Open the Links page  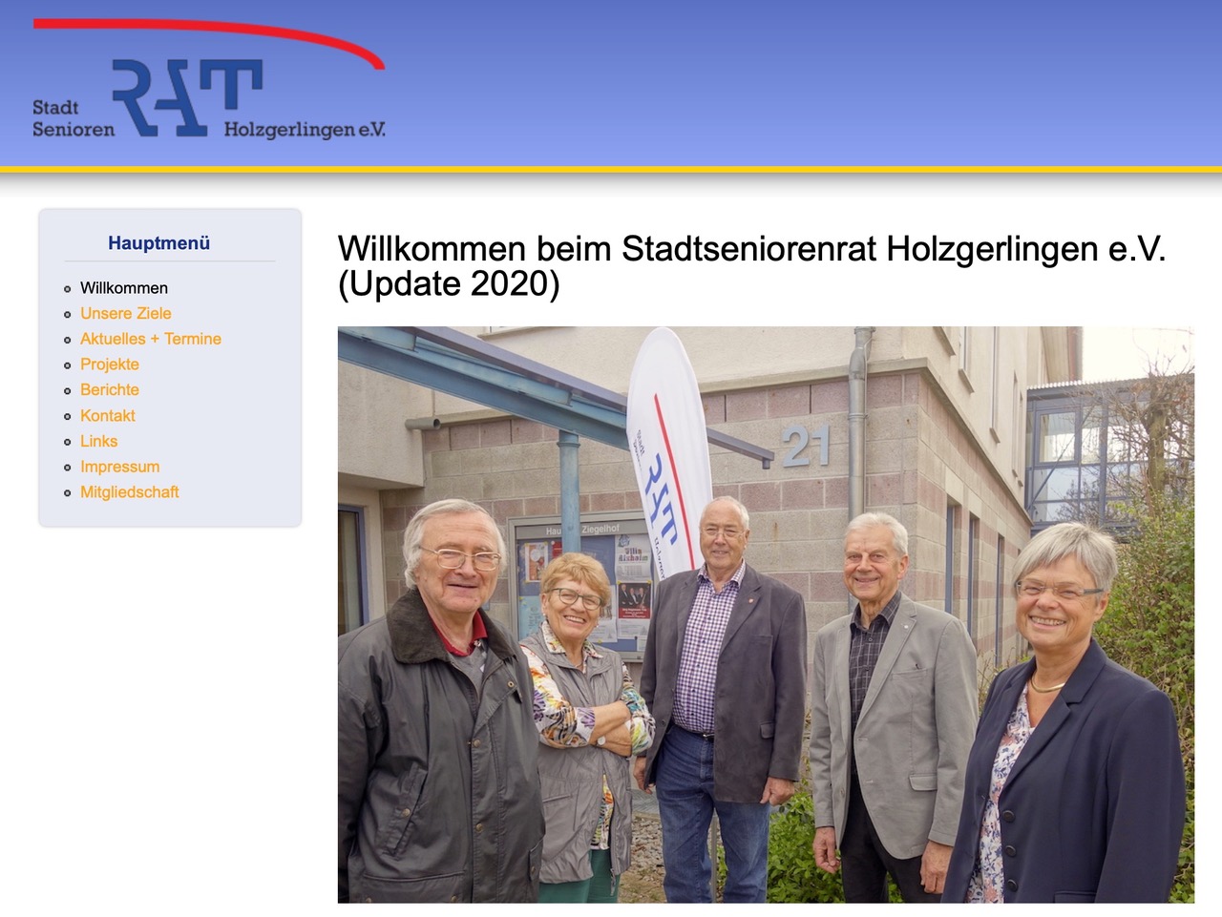click(x=98, y=441)
